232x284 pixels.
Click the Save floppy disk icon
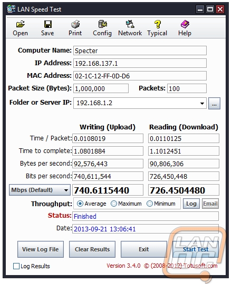pos(48,24)
